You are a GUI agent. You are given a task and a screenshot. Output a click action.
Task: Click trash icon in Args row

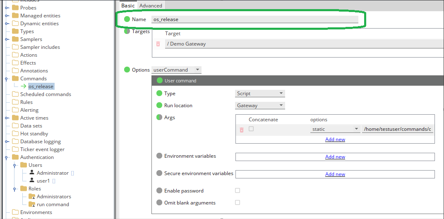tap(242, 130)
